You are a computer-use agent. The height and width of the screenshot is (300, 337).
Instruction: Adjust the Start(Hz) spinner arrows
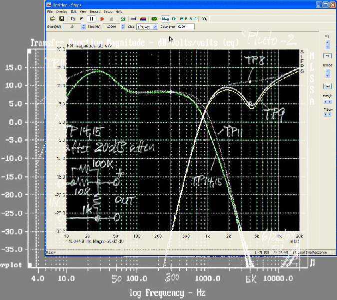(83, 26)
